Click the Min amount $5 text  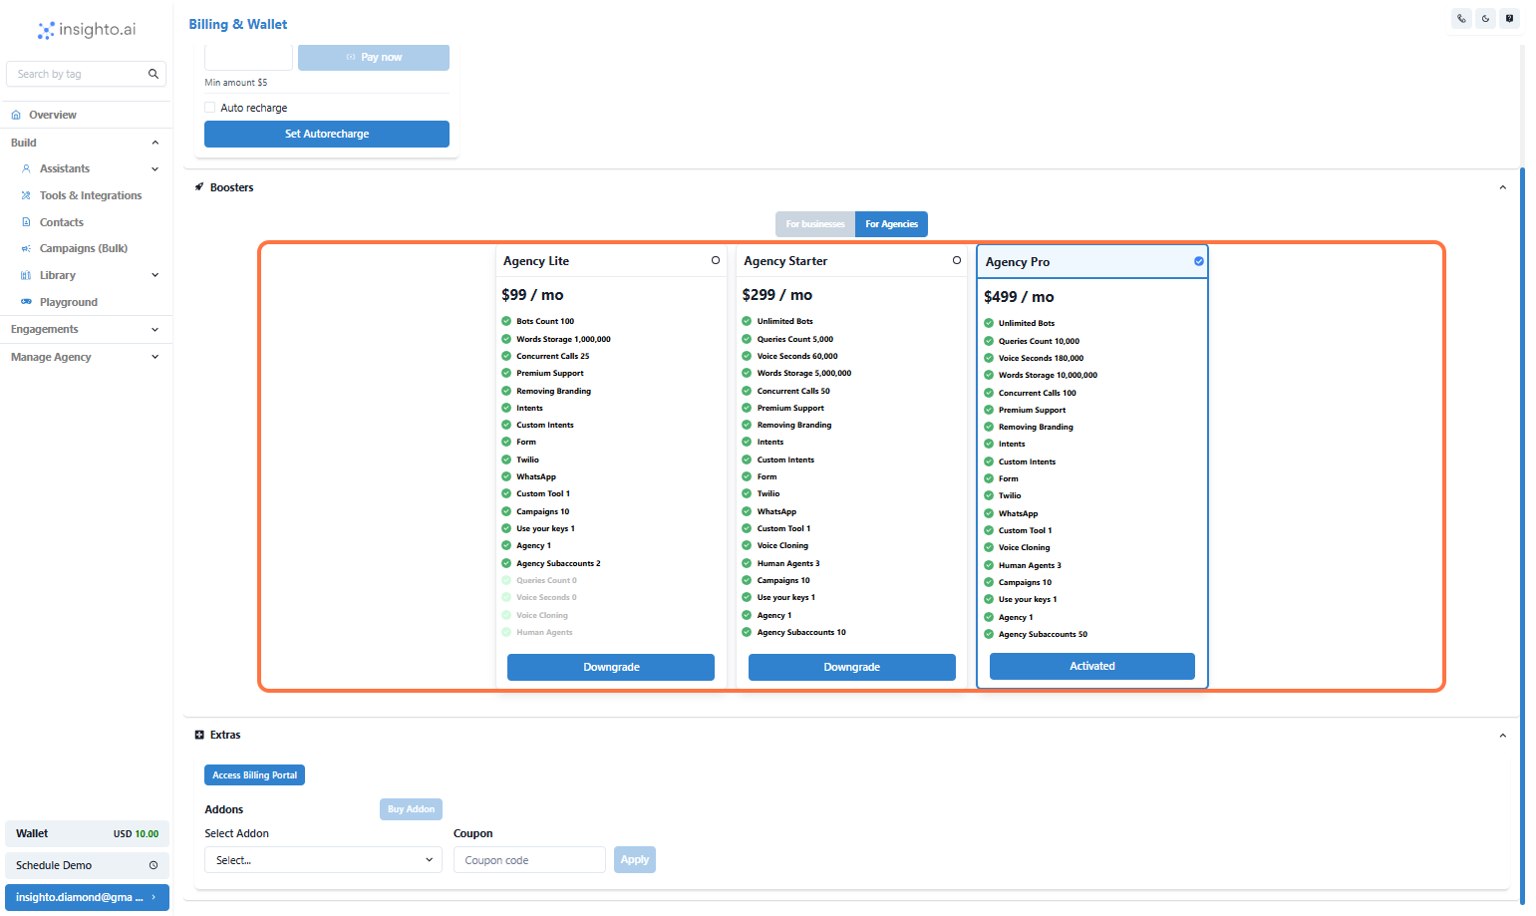click(236, 83)
